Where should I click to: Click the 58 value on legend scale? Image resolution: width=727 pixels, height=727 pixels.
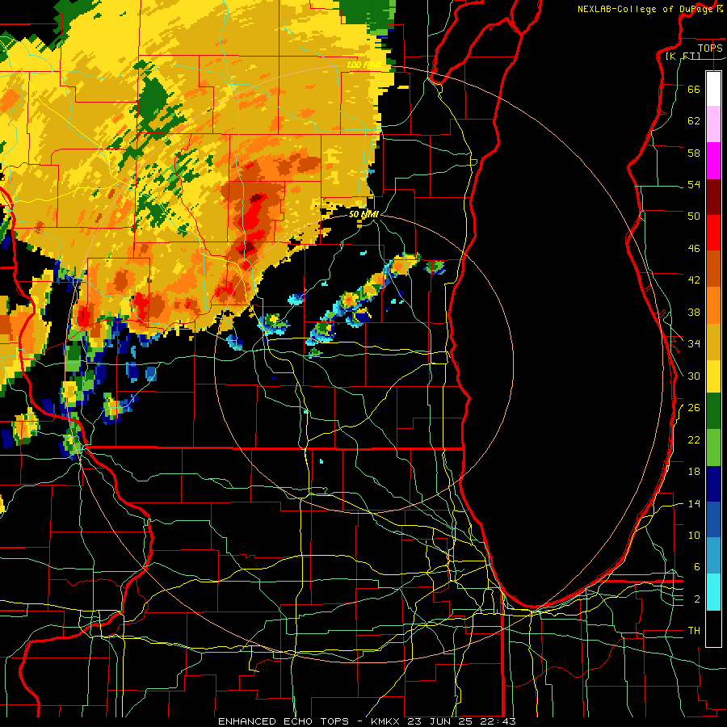point(694,153)
